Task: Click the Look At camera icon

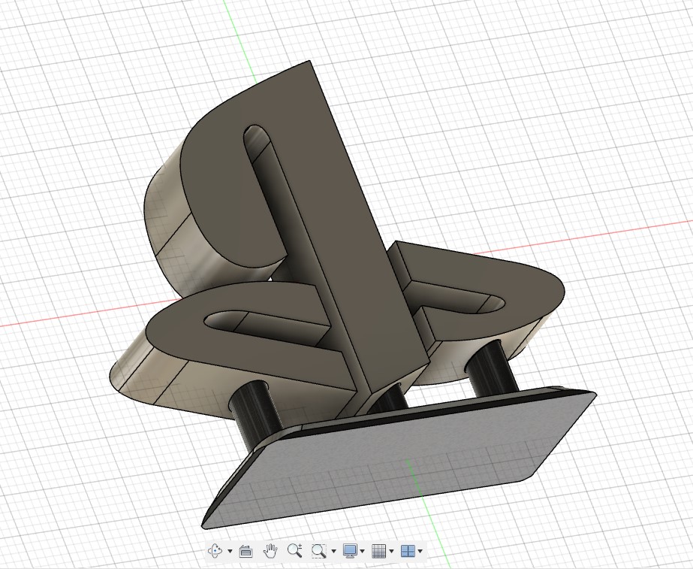Action: tap(246, 551)
